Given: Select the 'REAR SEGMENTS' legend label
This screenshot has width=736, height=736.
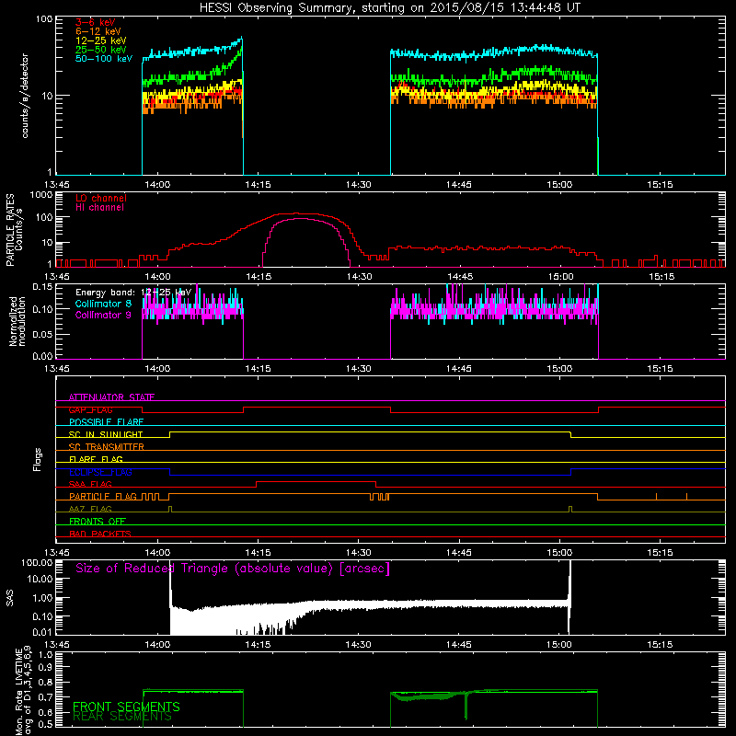Looking at the screenshot, I should [x=122, y=717].
